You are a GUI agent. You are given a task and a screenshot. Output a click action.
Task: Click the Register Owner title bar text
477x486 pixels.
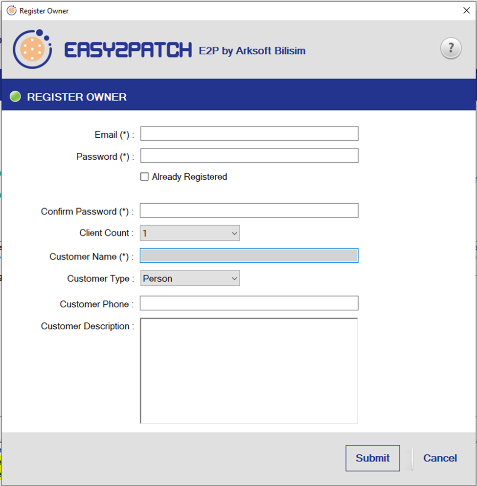click(44, 11)
